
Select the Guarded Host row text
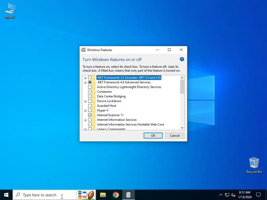(x=106, y=106)
